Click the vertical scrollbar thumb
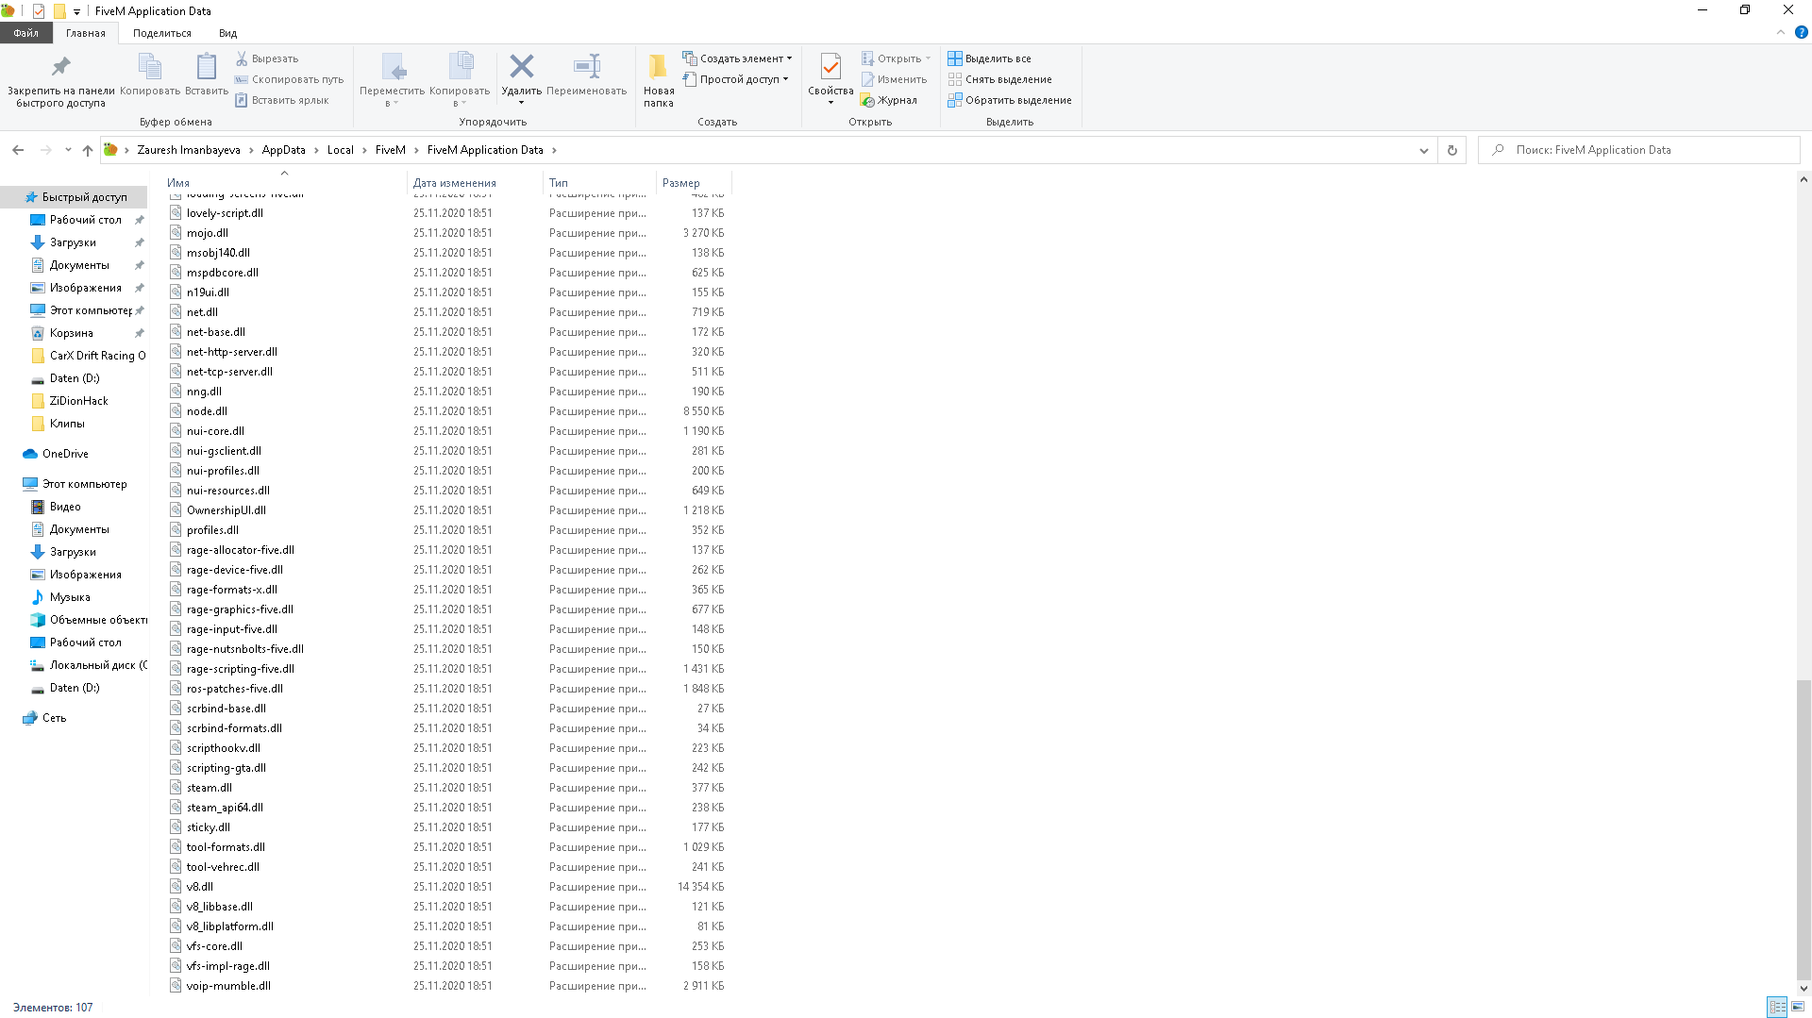 [1803, 830]
